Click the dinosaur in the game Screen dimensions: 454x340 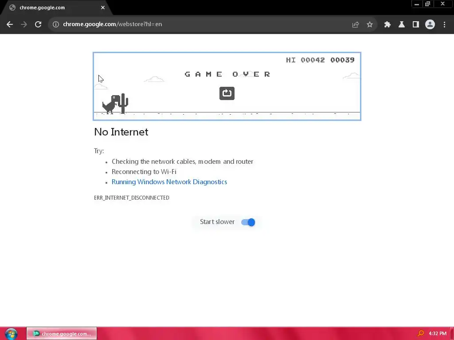tap(110, 104)
